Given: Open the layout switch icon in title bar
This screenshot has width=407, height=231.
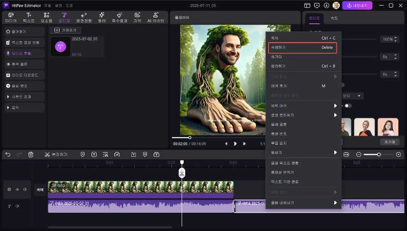Looking at the screenshot, I should (x=307, y=6).
